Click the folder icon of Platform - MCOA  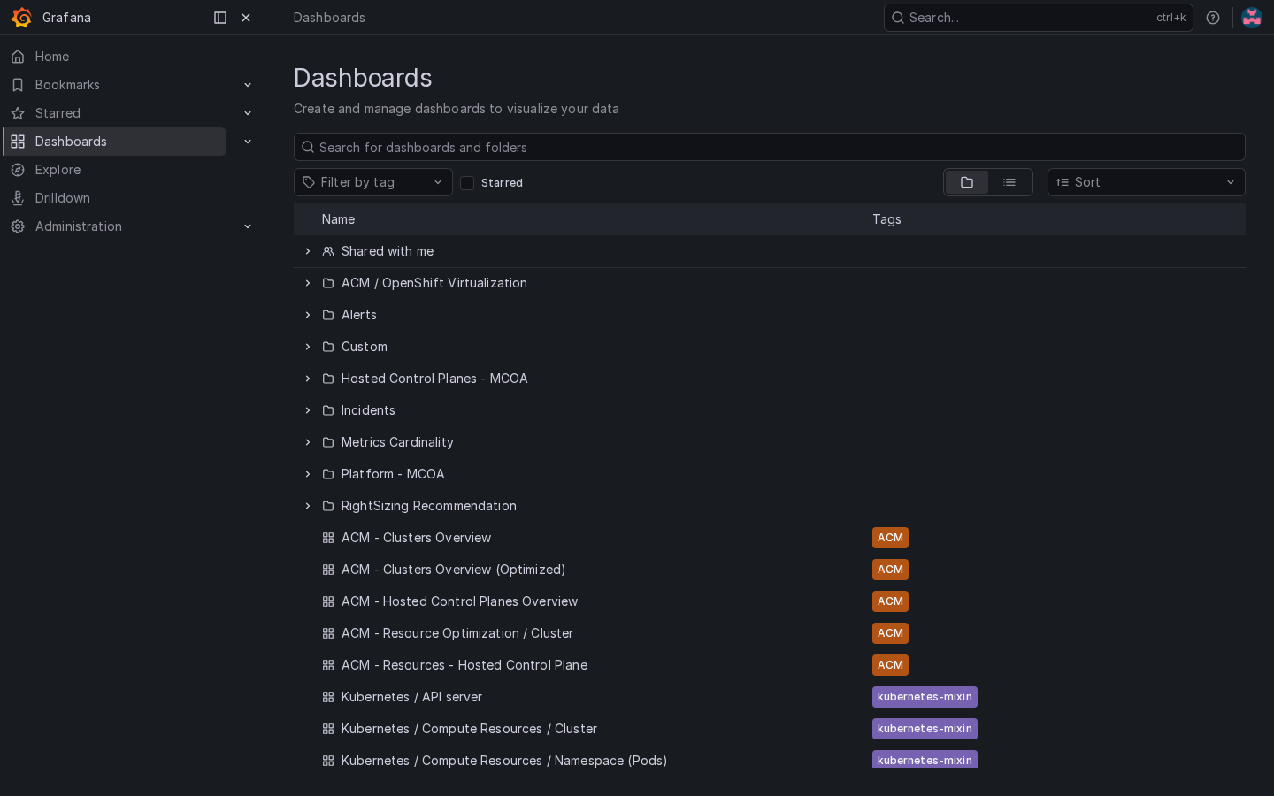coord(328,474)
